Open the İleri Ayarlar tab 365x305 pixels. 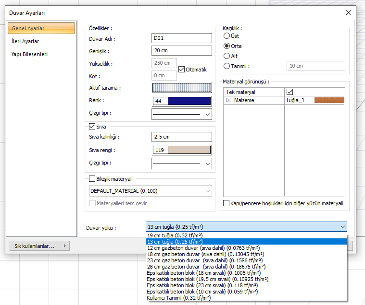(x=25, y=41)
